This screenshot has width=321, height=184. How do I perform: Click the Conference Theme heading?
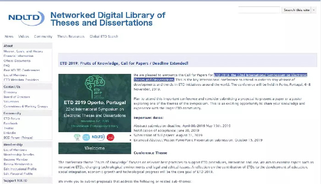150,153
